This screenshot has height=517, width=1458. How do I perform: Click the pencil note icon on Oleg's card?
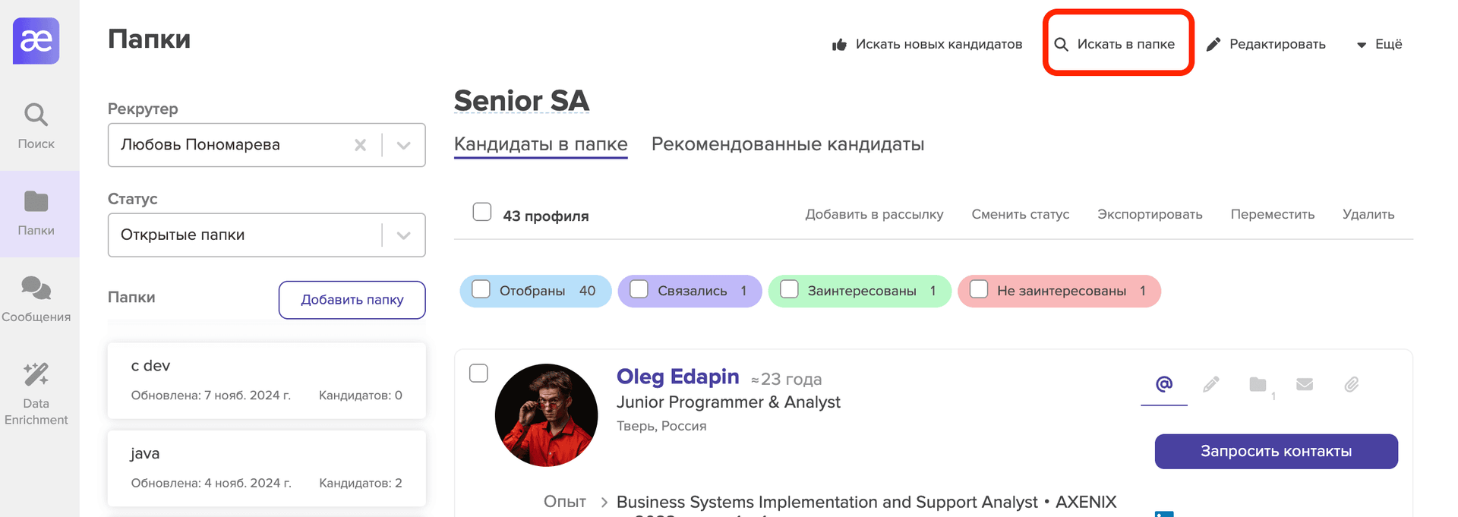pos(1211,384)
